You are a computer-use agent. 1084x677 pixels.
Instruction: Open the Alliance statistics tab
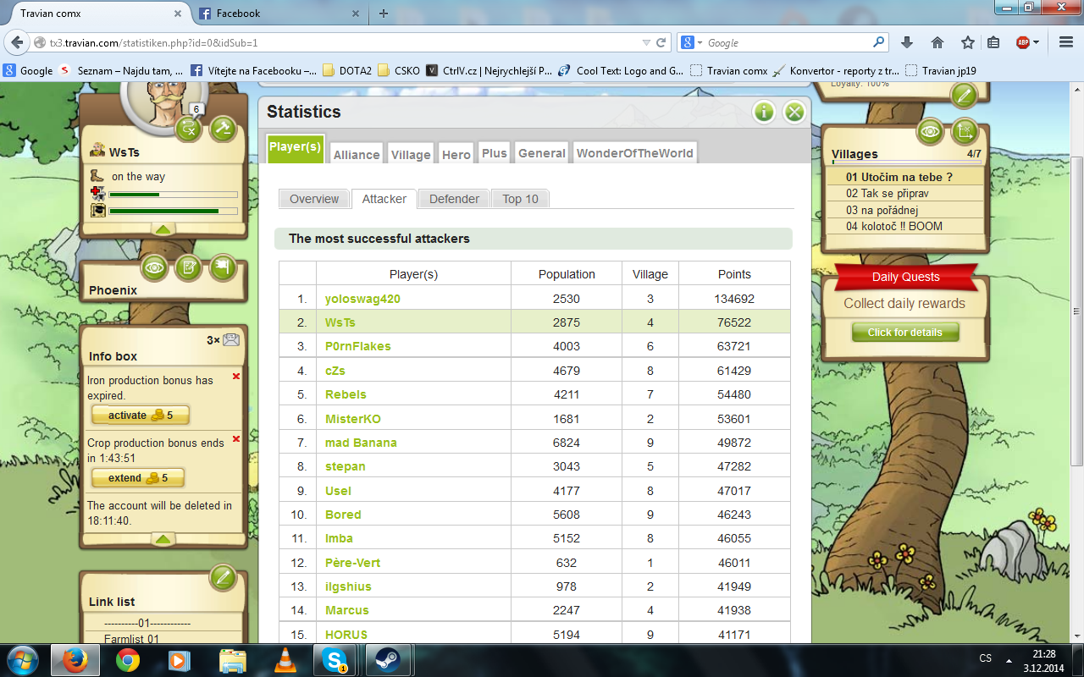click(356, 154)
